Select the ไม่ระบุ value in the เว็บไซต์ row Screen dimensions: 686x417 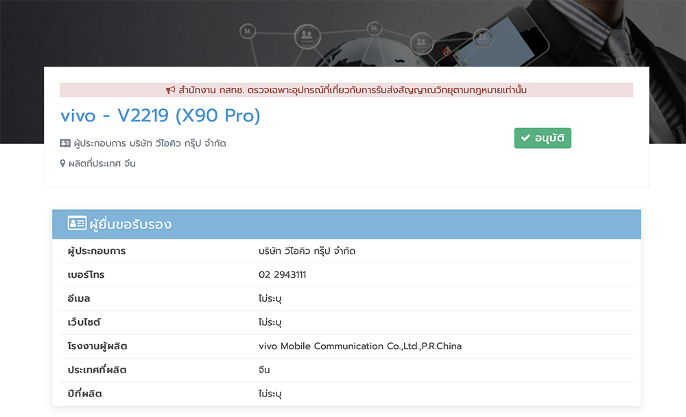point(270,322)
